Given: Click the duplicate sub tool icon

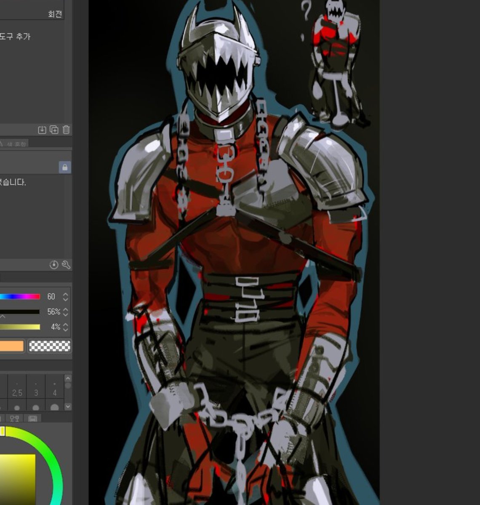Looking at the screenshot, I should tap(54, 130).
